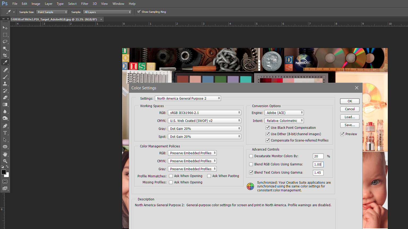Click the Save... button
Screen dimensions: 408x229
[350, 125]
